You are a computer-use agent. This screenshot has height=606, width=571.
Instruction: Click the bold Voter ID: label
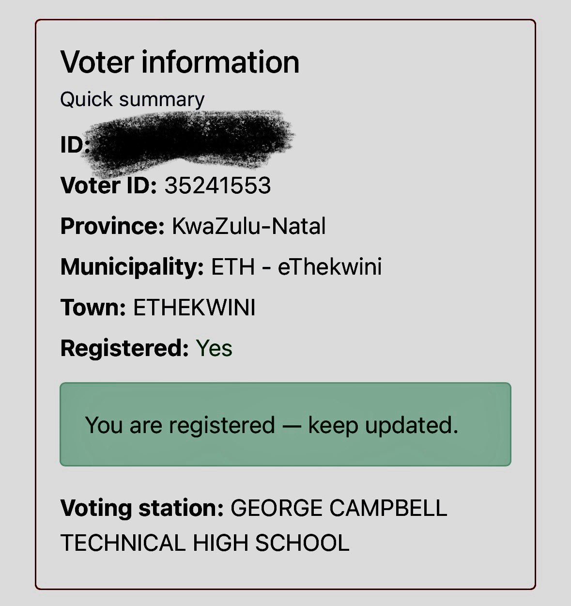pos(108,185)
